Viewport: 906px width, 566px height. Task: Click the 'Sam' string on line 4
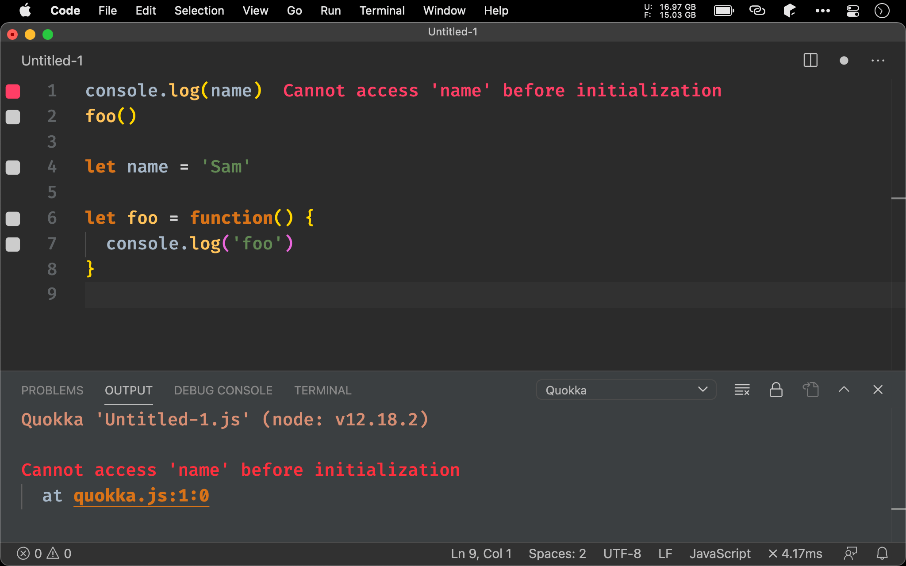[226, 167]
